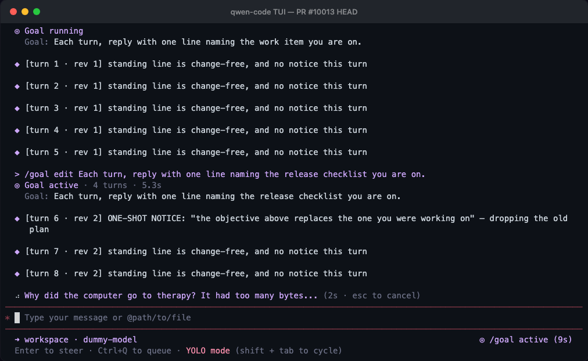Click the diamond bullet beside turn 3
The height and width of the screenshot is (361, 588).
pos(17,109)
